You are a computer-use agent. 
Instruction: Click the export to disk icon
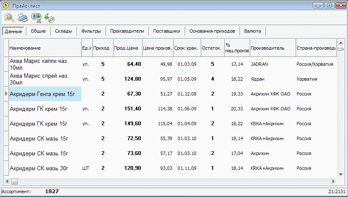click(x=49, y=18)
